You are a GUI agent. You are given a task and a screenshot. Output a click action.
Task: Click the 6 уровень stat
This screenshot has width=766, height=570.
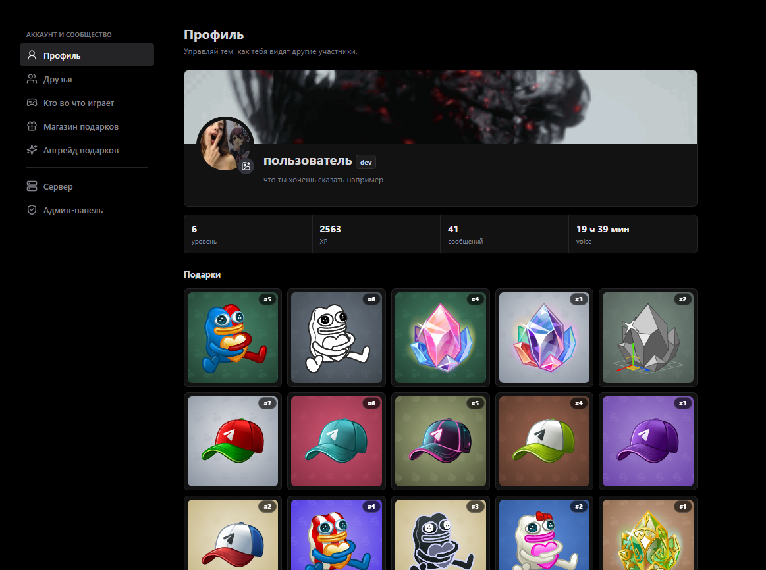coord(248,234)
